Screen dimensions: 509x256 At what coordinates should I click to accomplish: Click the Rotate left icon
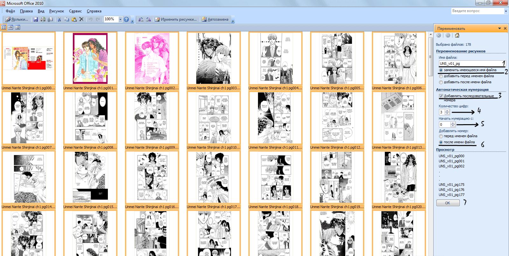(x=141, y=19)
